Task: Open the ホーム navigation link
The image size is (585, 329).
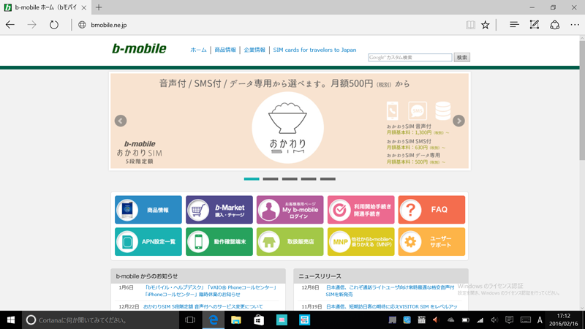Action: [x=198, y=50]
